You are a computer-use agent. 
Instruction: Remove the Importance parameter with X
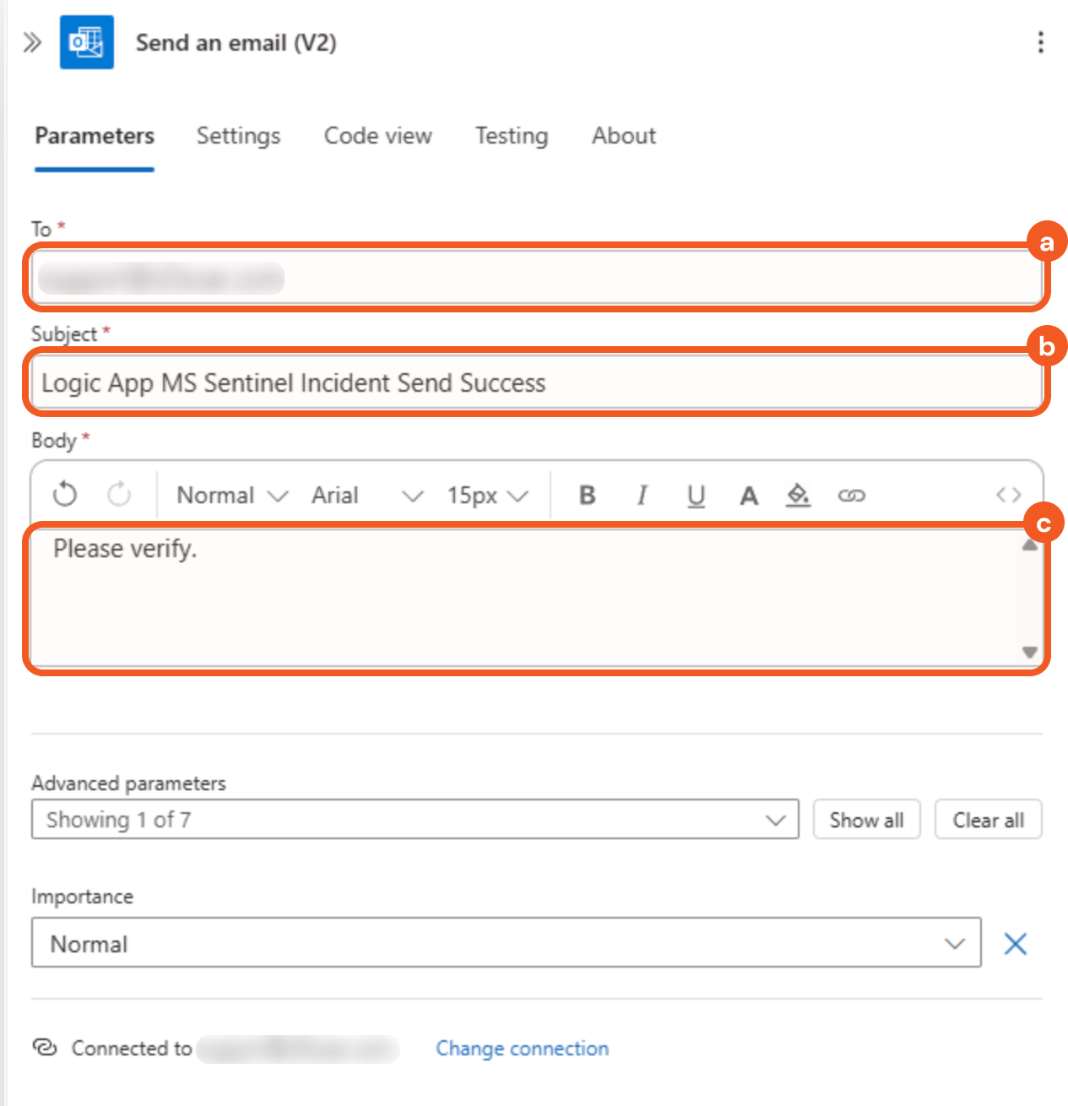point(1015,944)
